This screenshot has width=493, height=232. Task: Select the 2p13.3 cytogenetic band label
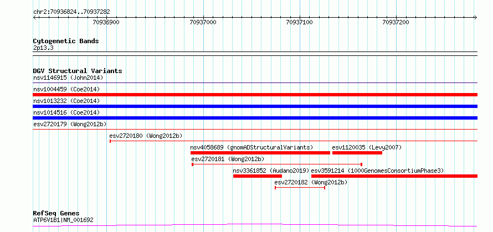(43, 48)
